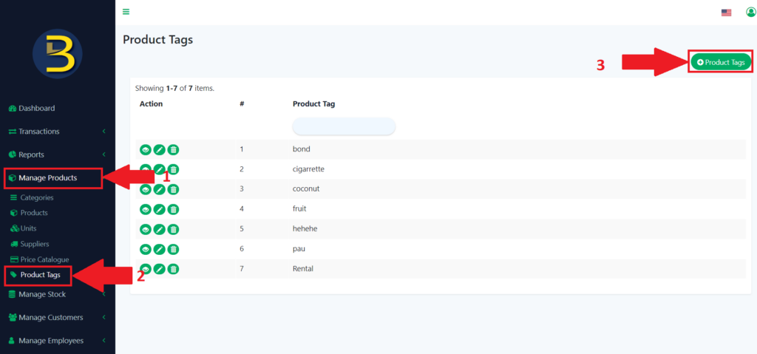757x354 pixels.
Task: Click the hamburger menu icon
Action: [x=126, y=12]
